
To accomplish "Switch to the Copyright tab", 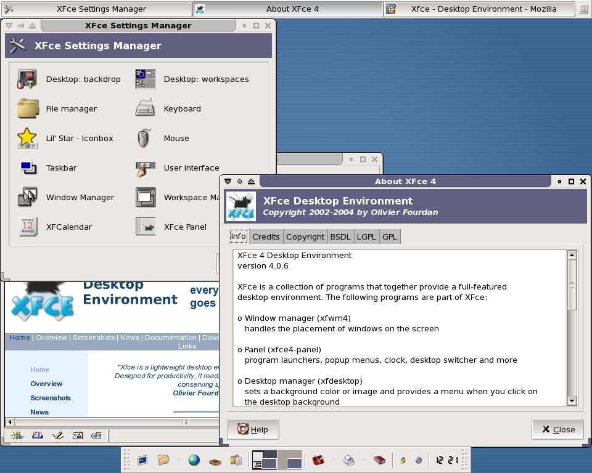I will (305, 237).
